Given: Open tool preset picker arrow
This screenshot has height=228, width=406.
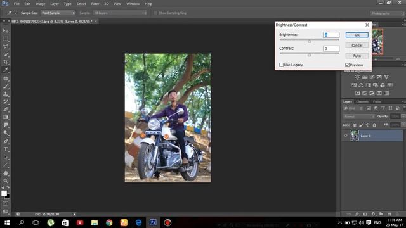Looking at the screenshot, I should pos(15,13).
